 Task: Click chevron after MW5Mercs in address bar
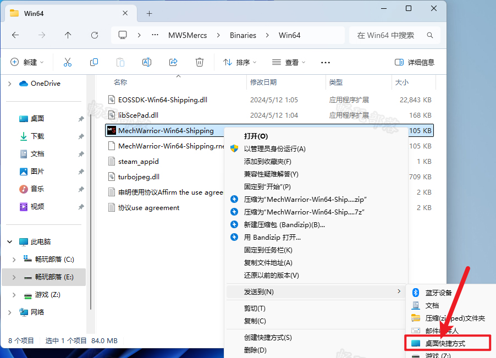coord(218,35)
